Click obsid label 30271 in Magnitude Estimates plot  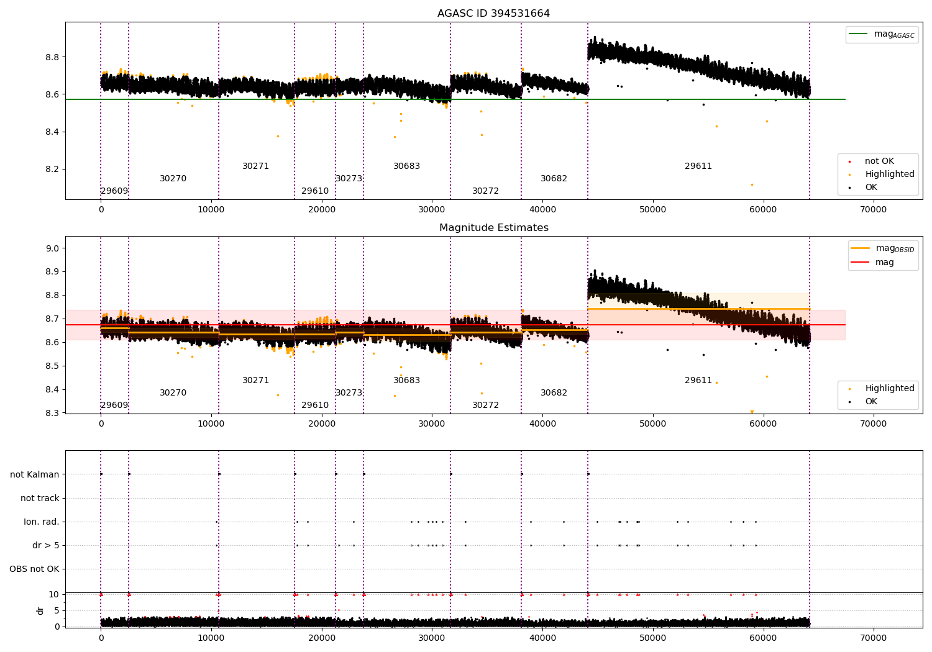[255, 381]
